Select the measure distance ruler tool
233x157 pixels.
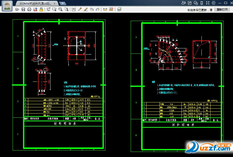[105, 9]
